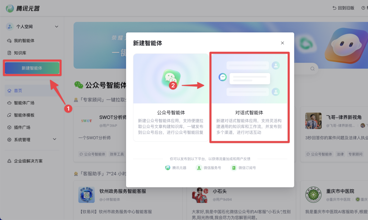The image size is (368, 220).
Task: Click 系统管理 sidebar label
Action: [22, 140]
